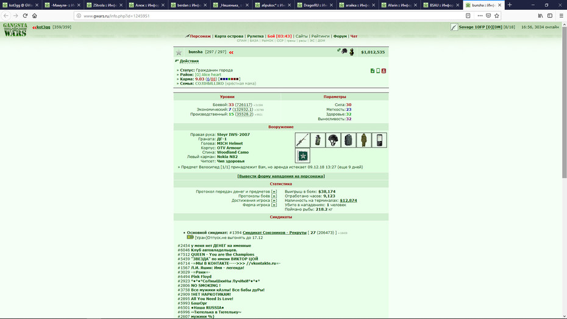The width and height of the screenshot is (567, 319).
Task: Open the Woodland Camo suit thumbnail
Action: click(364, 140)
